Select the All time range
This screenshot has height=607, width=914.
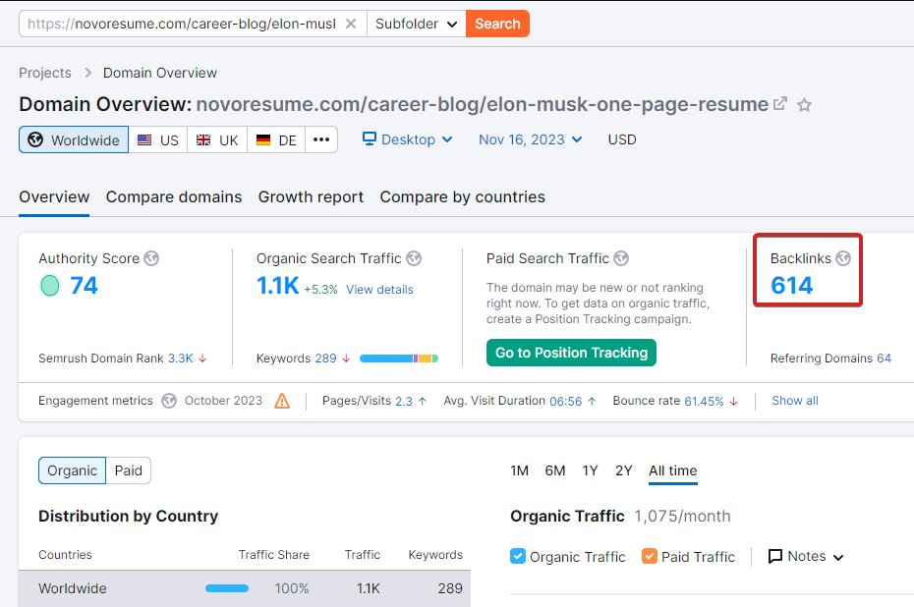(x=672, y=470)
